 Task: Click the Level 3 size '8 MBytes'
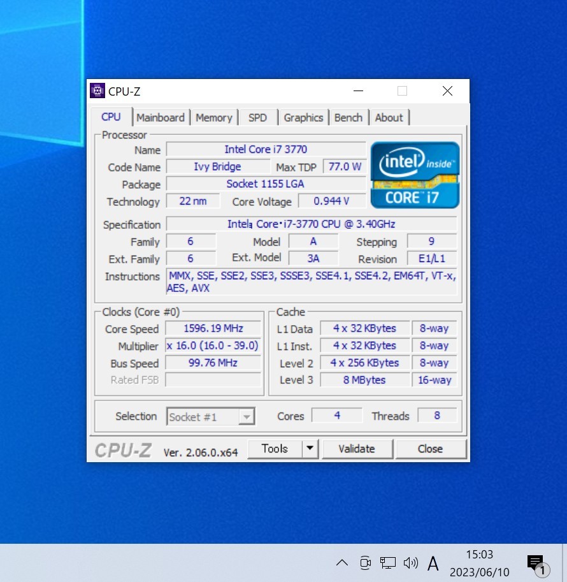[x=365, y=380]
